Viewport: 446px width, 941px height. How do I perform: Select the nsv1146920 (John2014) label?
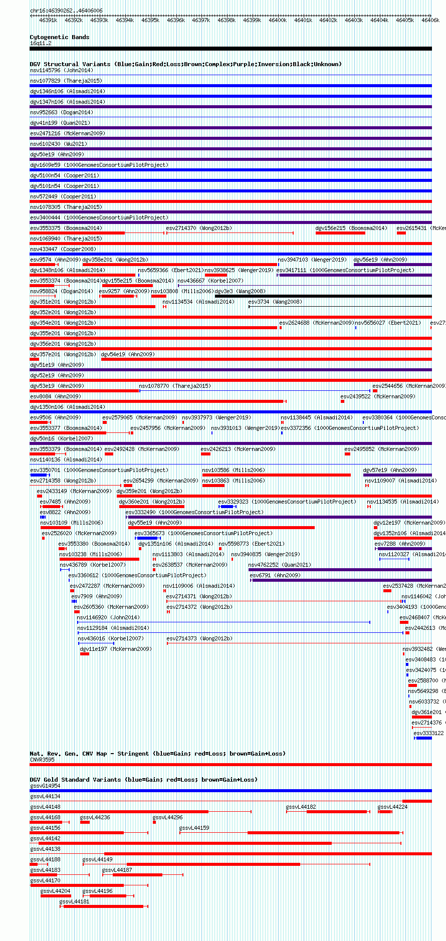109,617
